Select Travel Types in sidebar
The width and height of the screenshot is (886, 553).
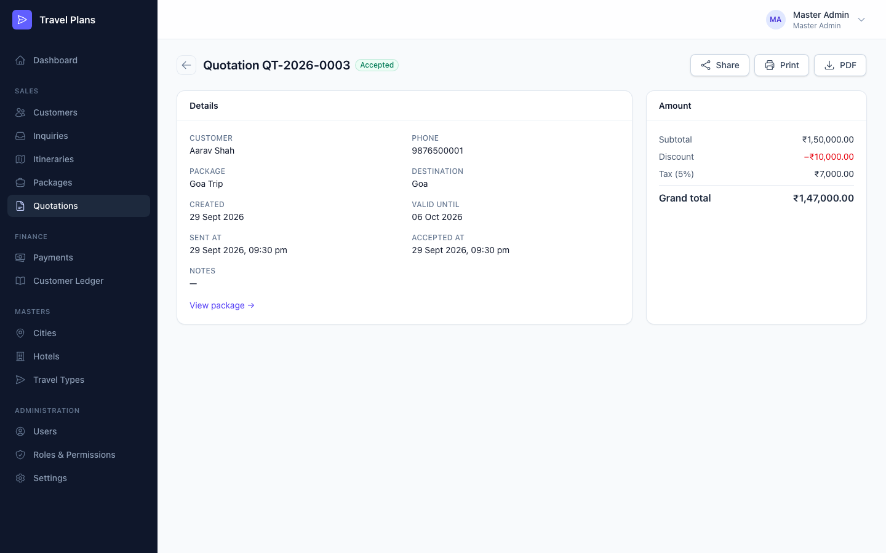coord(79,380)
